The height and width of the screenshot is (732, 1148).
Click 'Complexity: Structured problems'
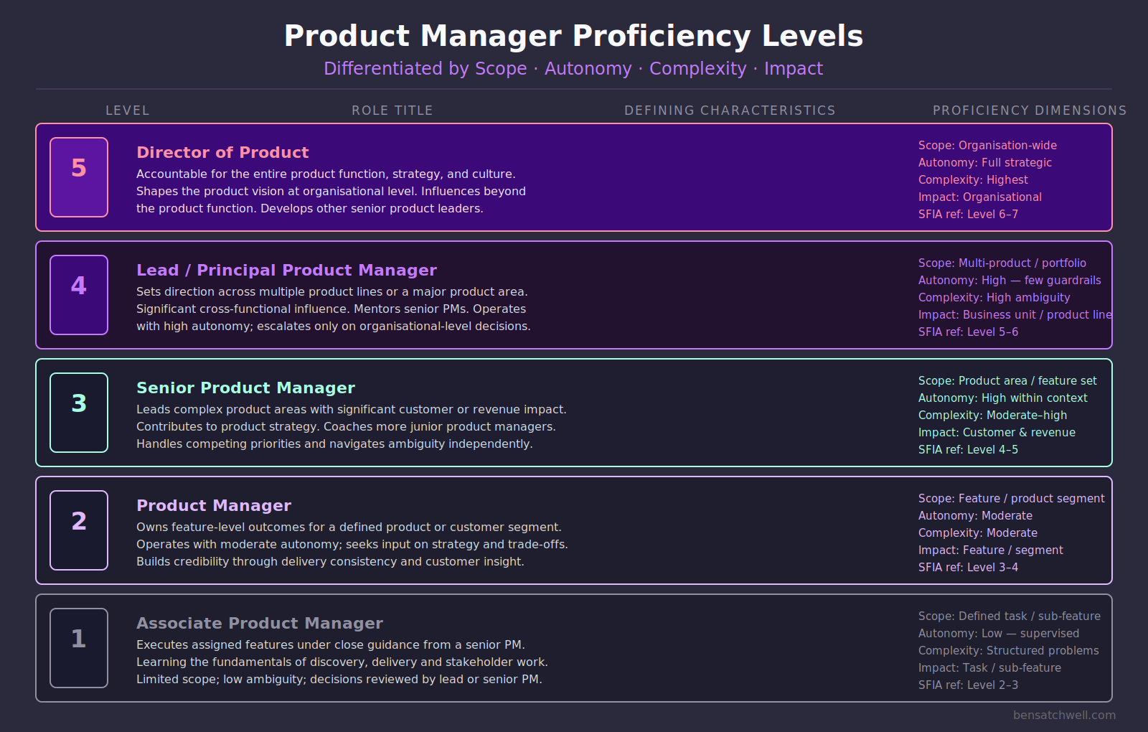[1009, 651]
